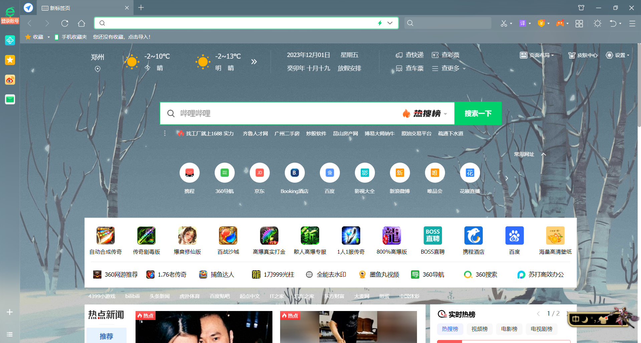Open the 手机收藏夹 bookmark
The image size is (641, 343).
click(x=71, y=37)
